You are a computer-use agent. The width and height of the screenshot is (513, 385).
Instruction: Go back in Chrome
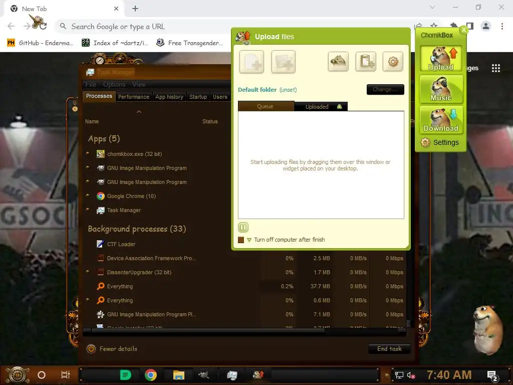(11, 26)
